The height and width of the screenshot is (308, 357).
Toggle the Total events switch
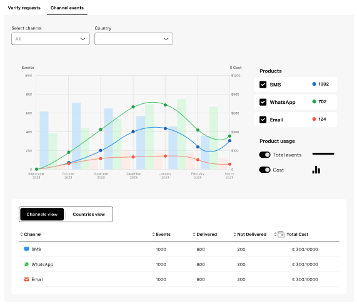click(264, 155)
